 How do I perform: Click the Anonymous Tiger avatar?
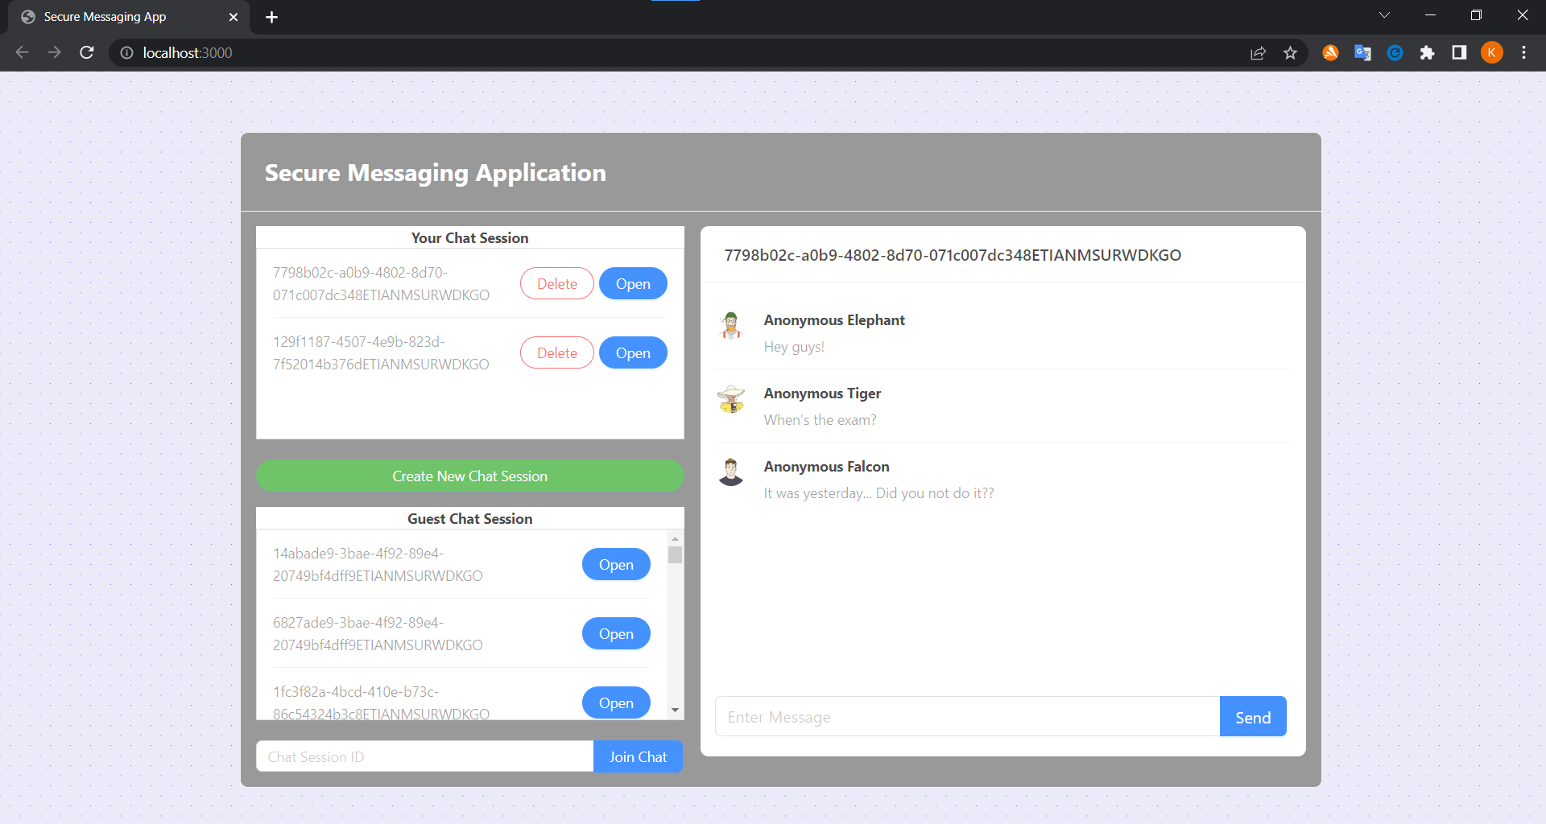point(731,399)
